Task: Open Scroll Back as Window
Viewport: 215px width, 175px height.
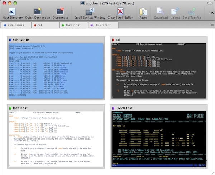Action: [90, 12]
